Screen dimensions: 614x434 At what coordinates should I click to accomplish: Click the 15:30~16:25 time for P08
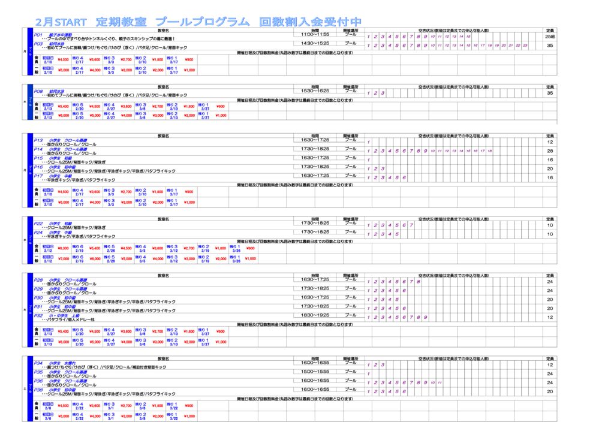[315, 91]
